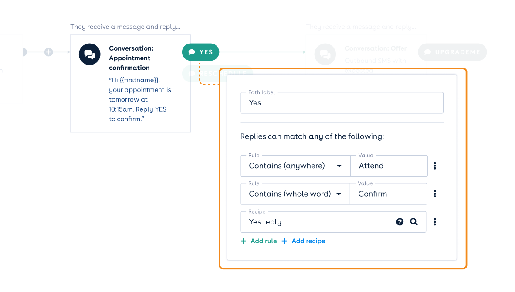
Task: Click the chat bubble icon on Appointment confirmation node
Action: [89, 54]
